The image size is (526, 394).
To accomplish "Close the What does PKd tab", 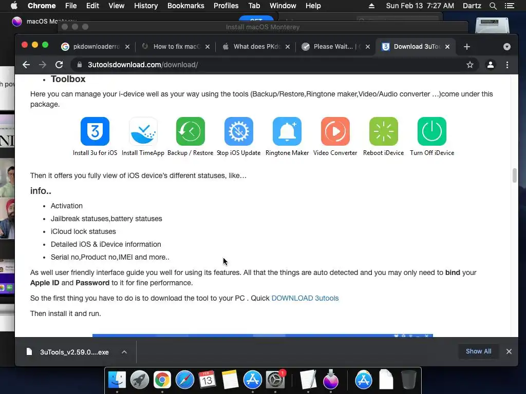I will tap(288, 47).
